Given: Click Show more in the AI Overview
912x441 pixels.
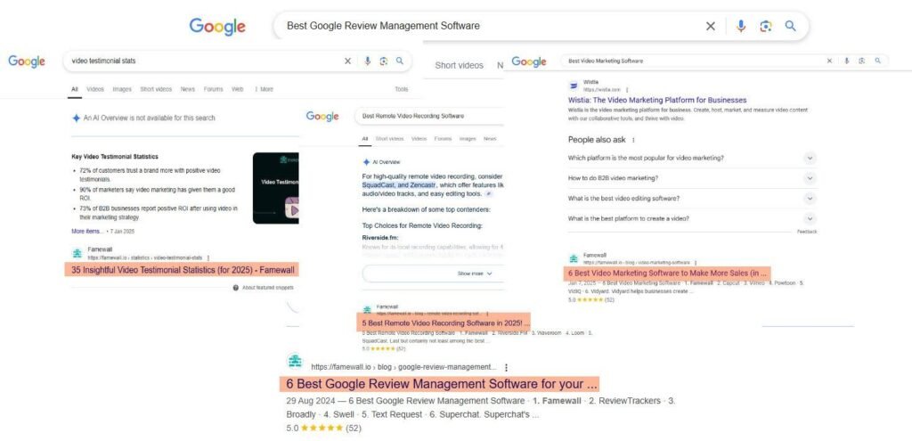Looking at the screenshot, I should 475,274.
